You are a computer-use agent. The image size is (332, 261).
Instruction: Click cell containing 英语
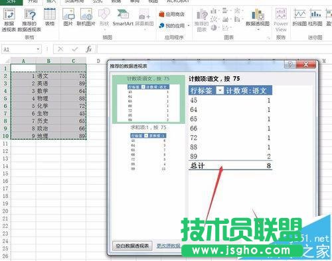(48, 83)
